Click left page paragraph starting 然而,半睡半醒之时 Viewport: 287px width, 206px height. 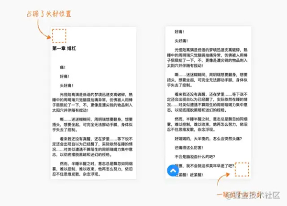click(92, 169)
